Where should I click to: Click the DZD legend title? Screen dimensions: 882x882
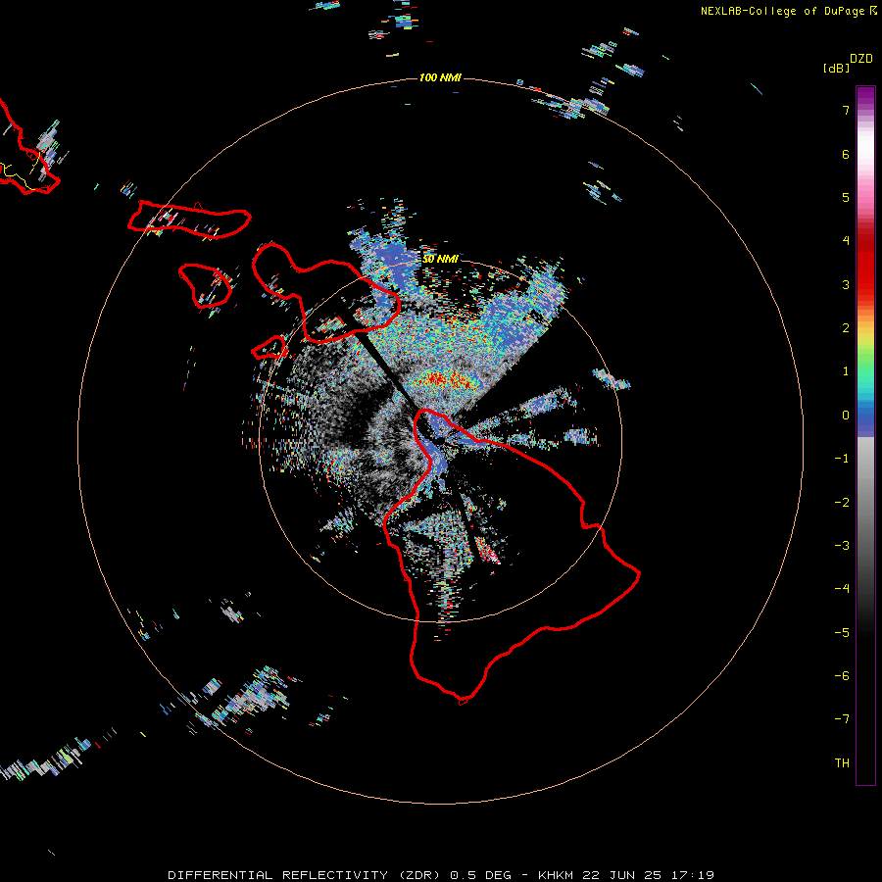point(861,59)
